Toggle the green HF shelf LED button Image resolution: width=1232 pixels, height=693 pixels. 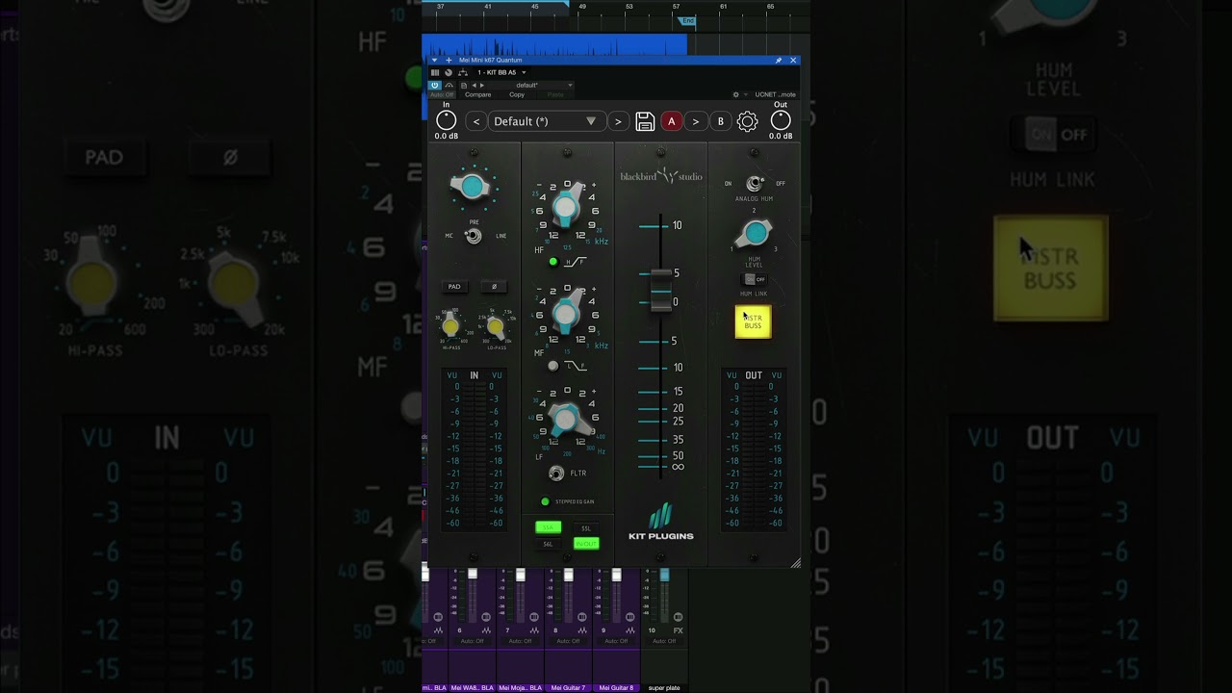click(x=552, y=262)
